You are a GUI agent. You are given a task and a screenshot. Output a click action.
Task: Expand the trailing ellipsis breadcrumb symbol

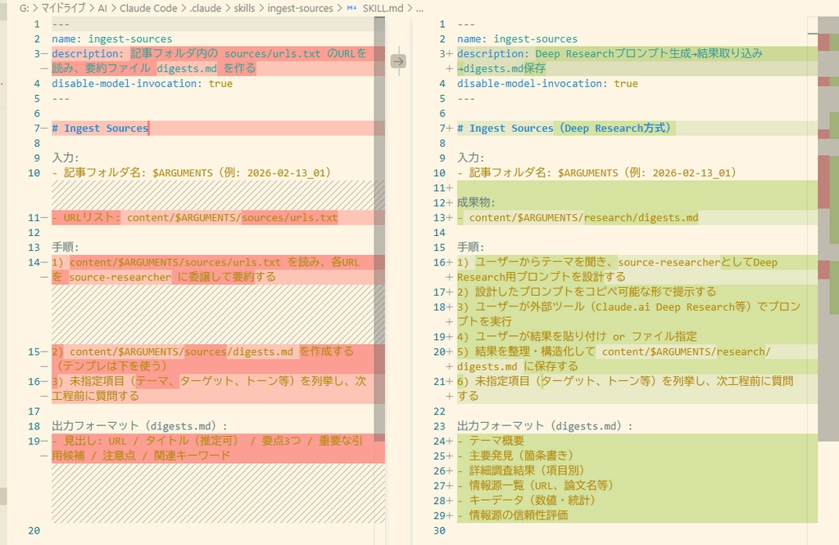point(419,8)
